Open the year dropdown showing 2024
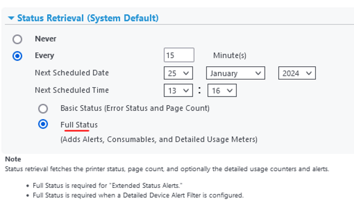This screenshot has width=354, height=219. (x=297, y=73)
